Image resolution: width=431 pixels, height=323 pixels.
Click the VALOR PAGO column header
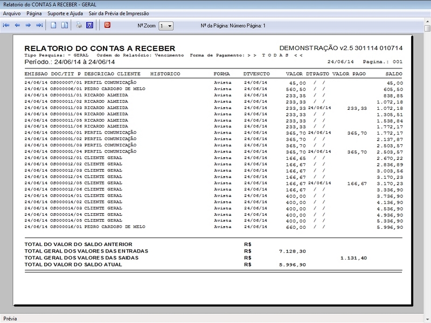click(349, 74)
